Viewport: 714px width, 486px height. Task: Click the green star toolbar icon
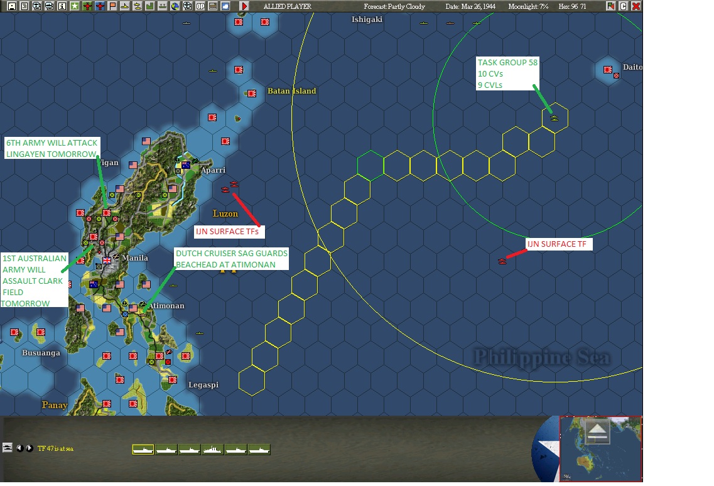(75, 6)
